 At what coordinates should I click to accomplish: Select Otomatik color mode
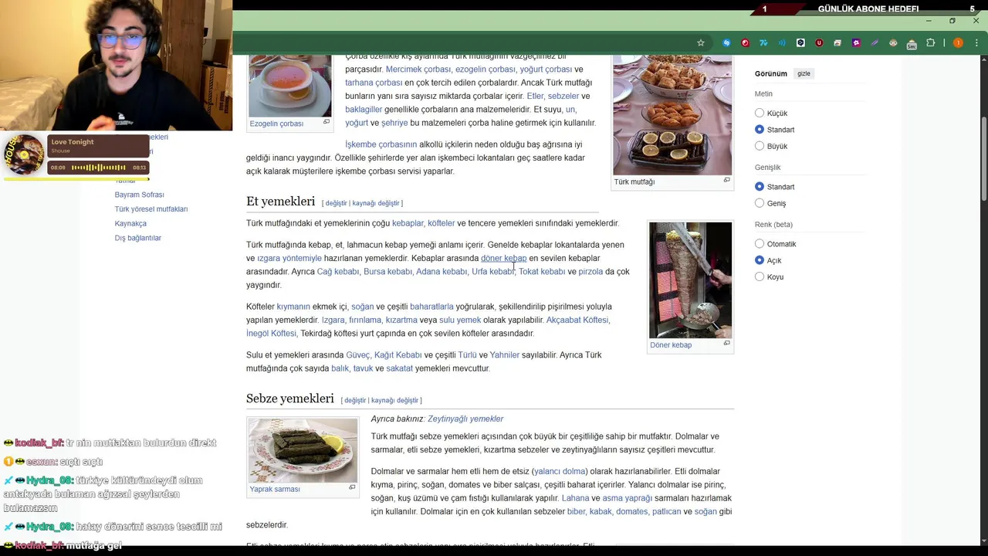[x=760, y=243]
